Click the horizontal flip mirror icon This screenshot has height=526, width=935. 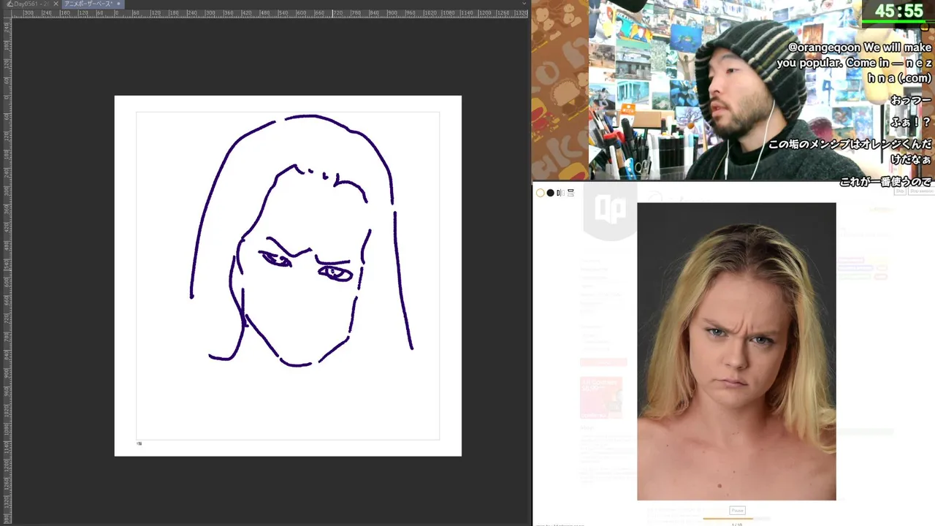click(x=560, y=193)
